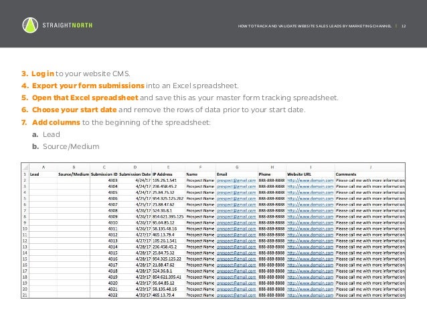The height and width of the screenshot is (320, 427).
Task: Click the 'IP Address' header cell
Action: point(168,174)
